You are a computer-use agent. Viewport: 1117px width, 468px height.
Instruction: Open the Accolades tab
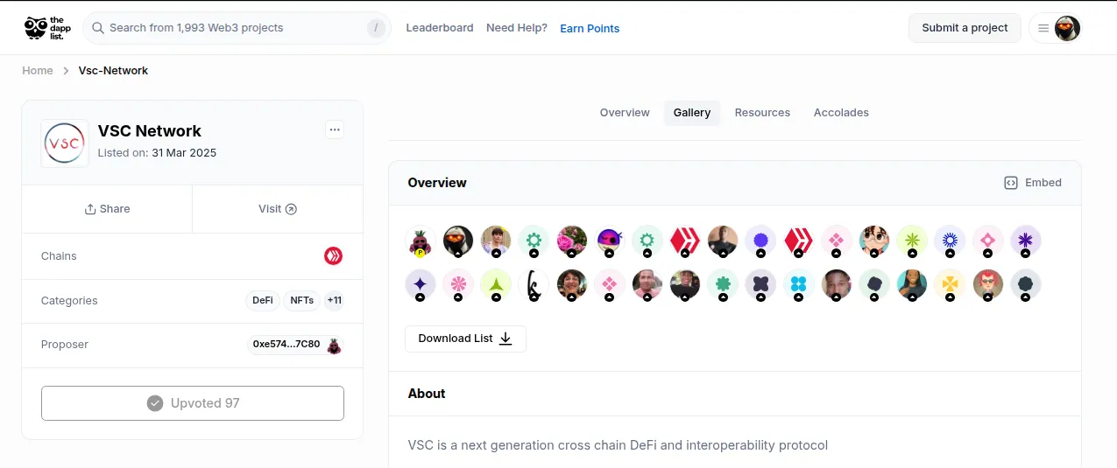click(841, 113)
